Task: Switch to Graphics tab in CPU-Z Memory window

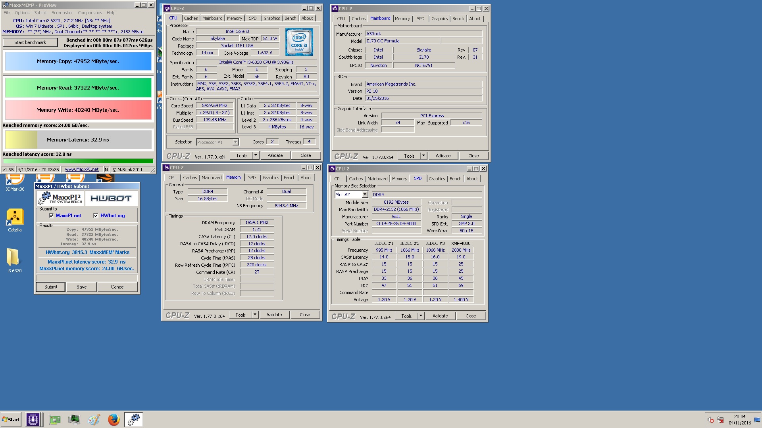Action: pos(271,178)
